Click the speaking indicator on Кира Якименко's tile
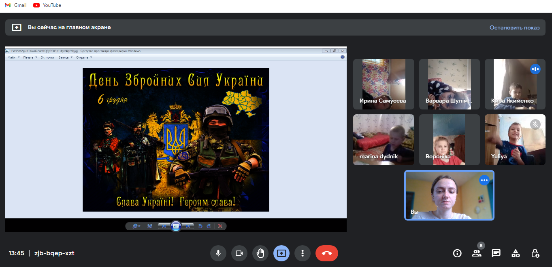Viewport: 552px width, 267px height. coord(535,69)
